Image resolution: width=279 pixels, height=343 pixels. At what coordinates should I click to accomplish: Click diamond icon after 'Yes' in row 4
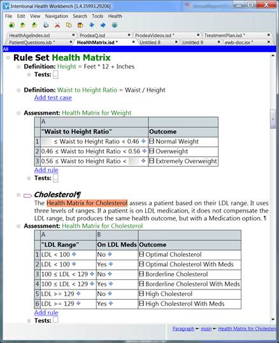111,284
